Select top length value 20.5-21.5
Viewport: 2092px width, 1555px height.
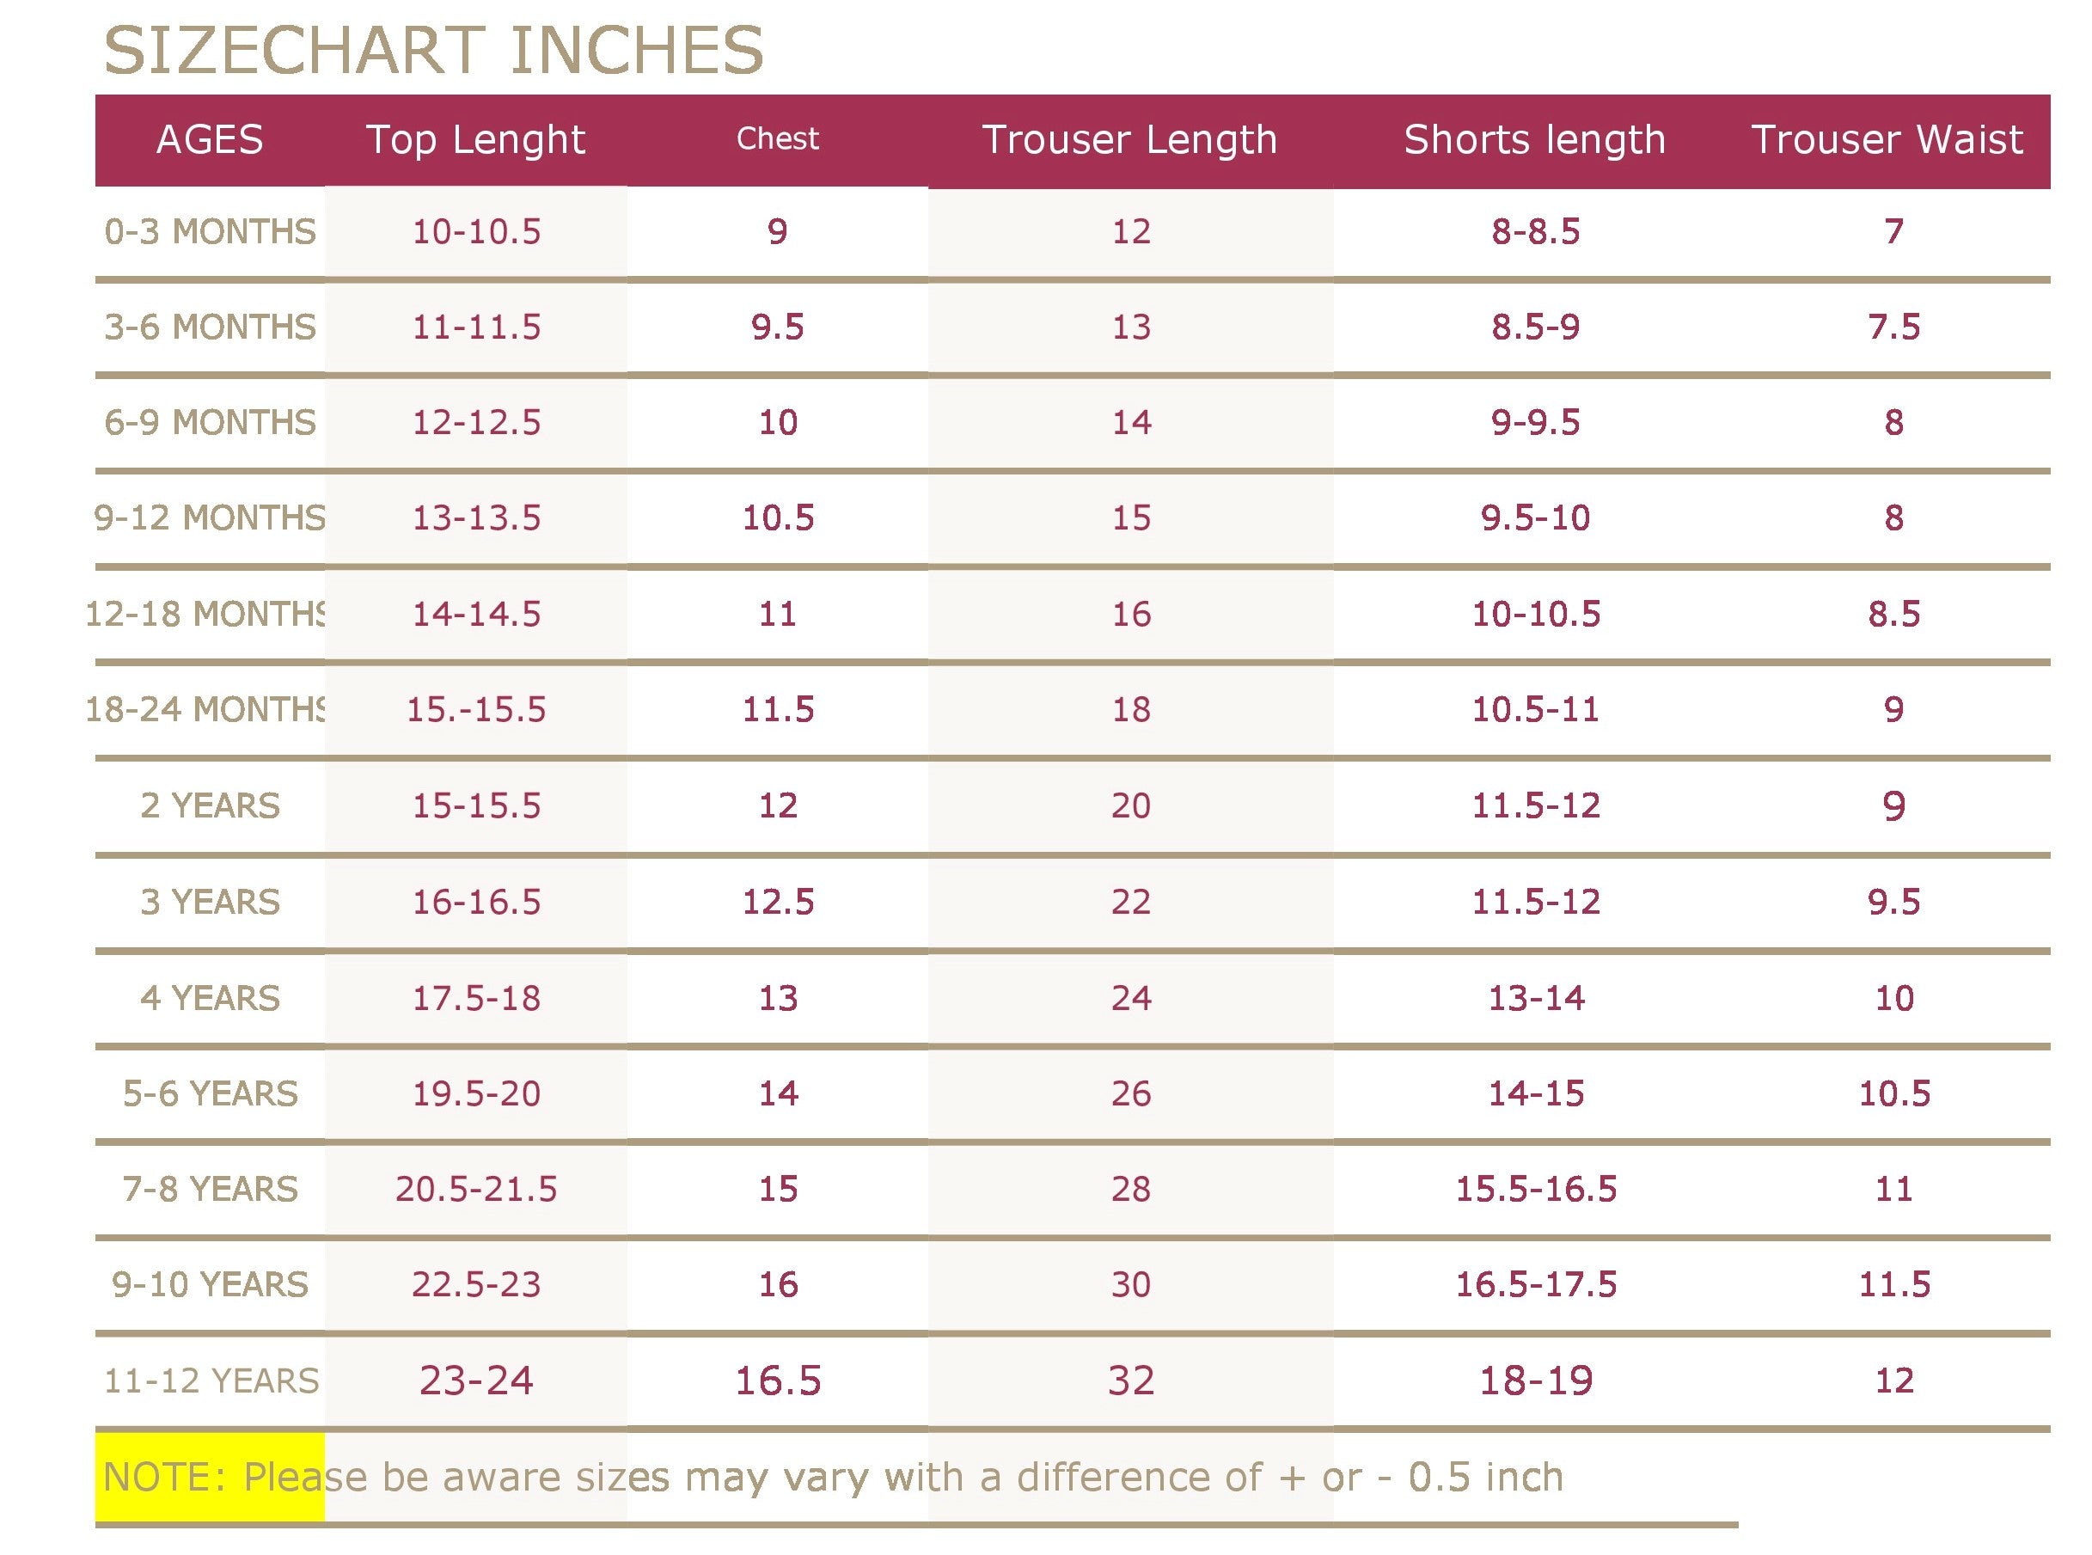pyautogui.click(x=476, y=1189)
